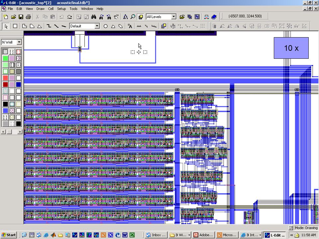Switch to the Micros... taskbar window

[227, 235]
